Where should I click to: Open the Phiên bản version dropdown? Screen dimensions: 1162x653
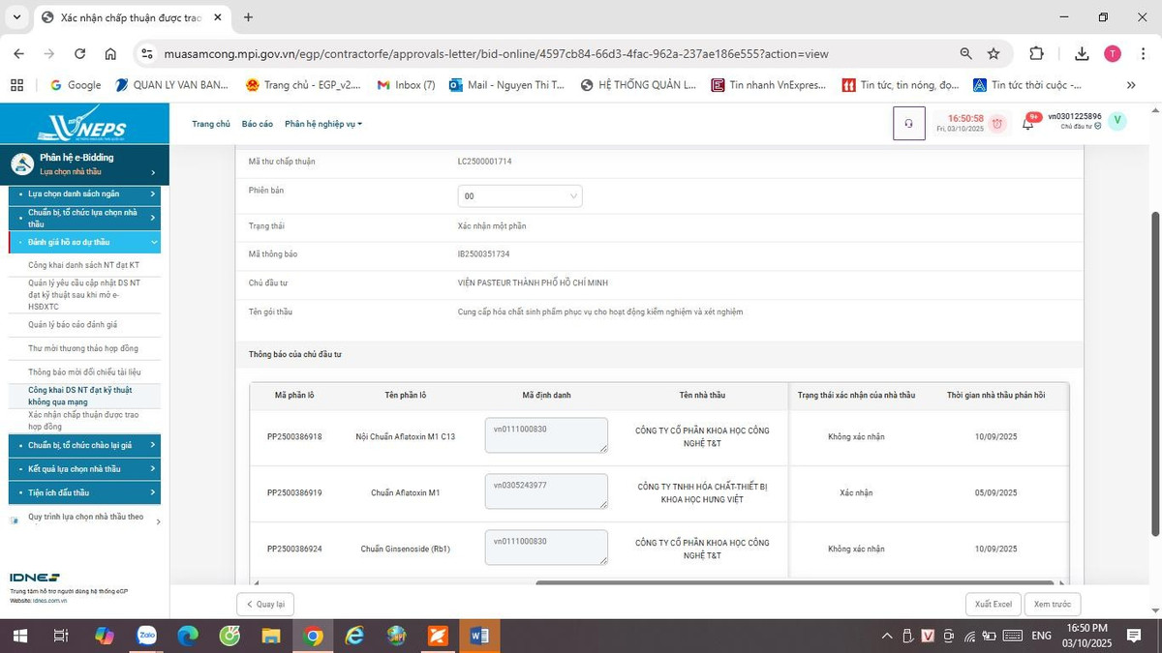click(520, 196)
